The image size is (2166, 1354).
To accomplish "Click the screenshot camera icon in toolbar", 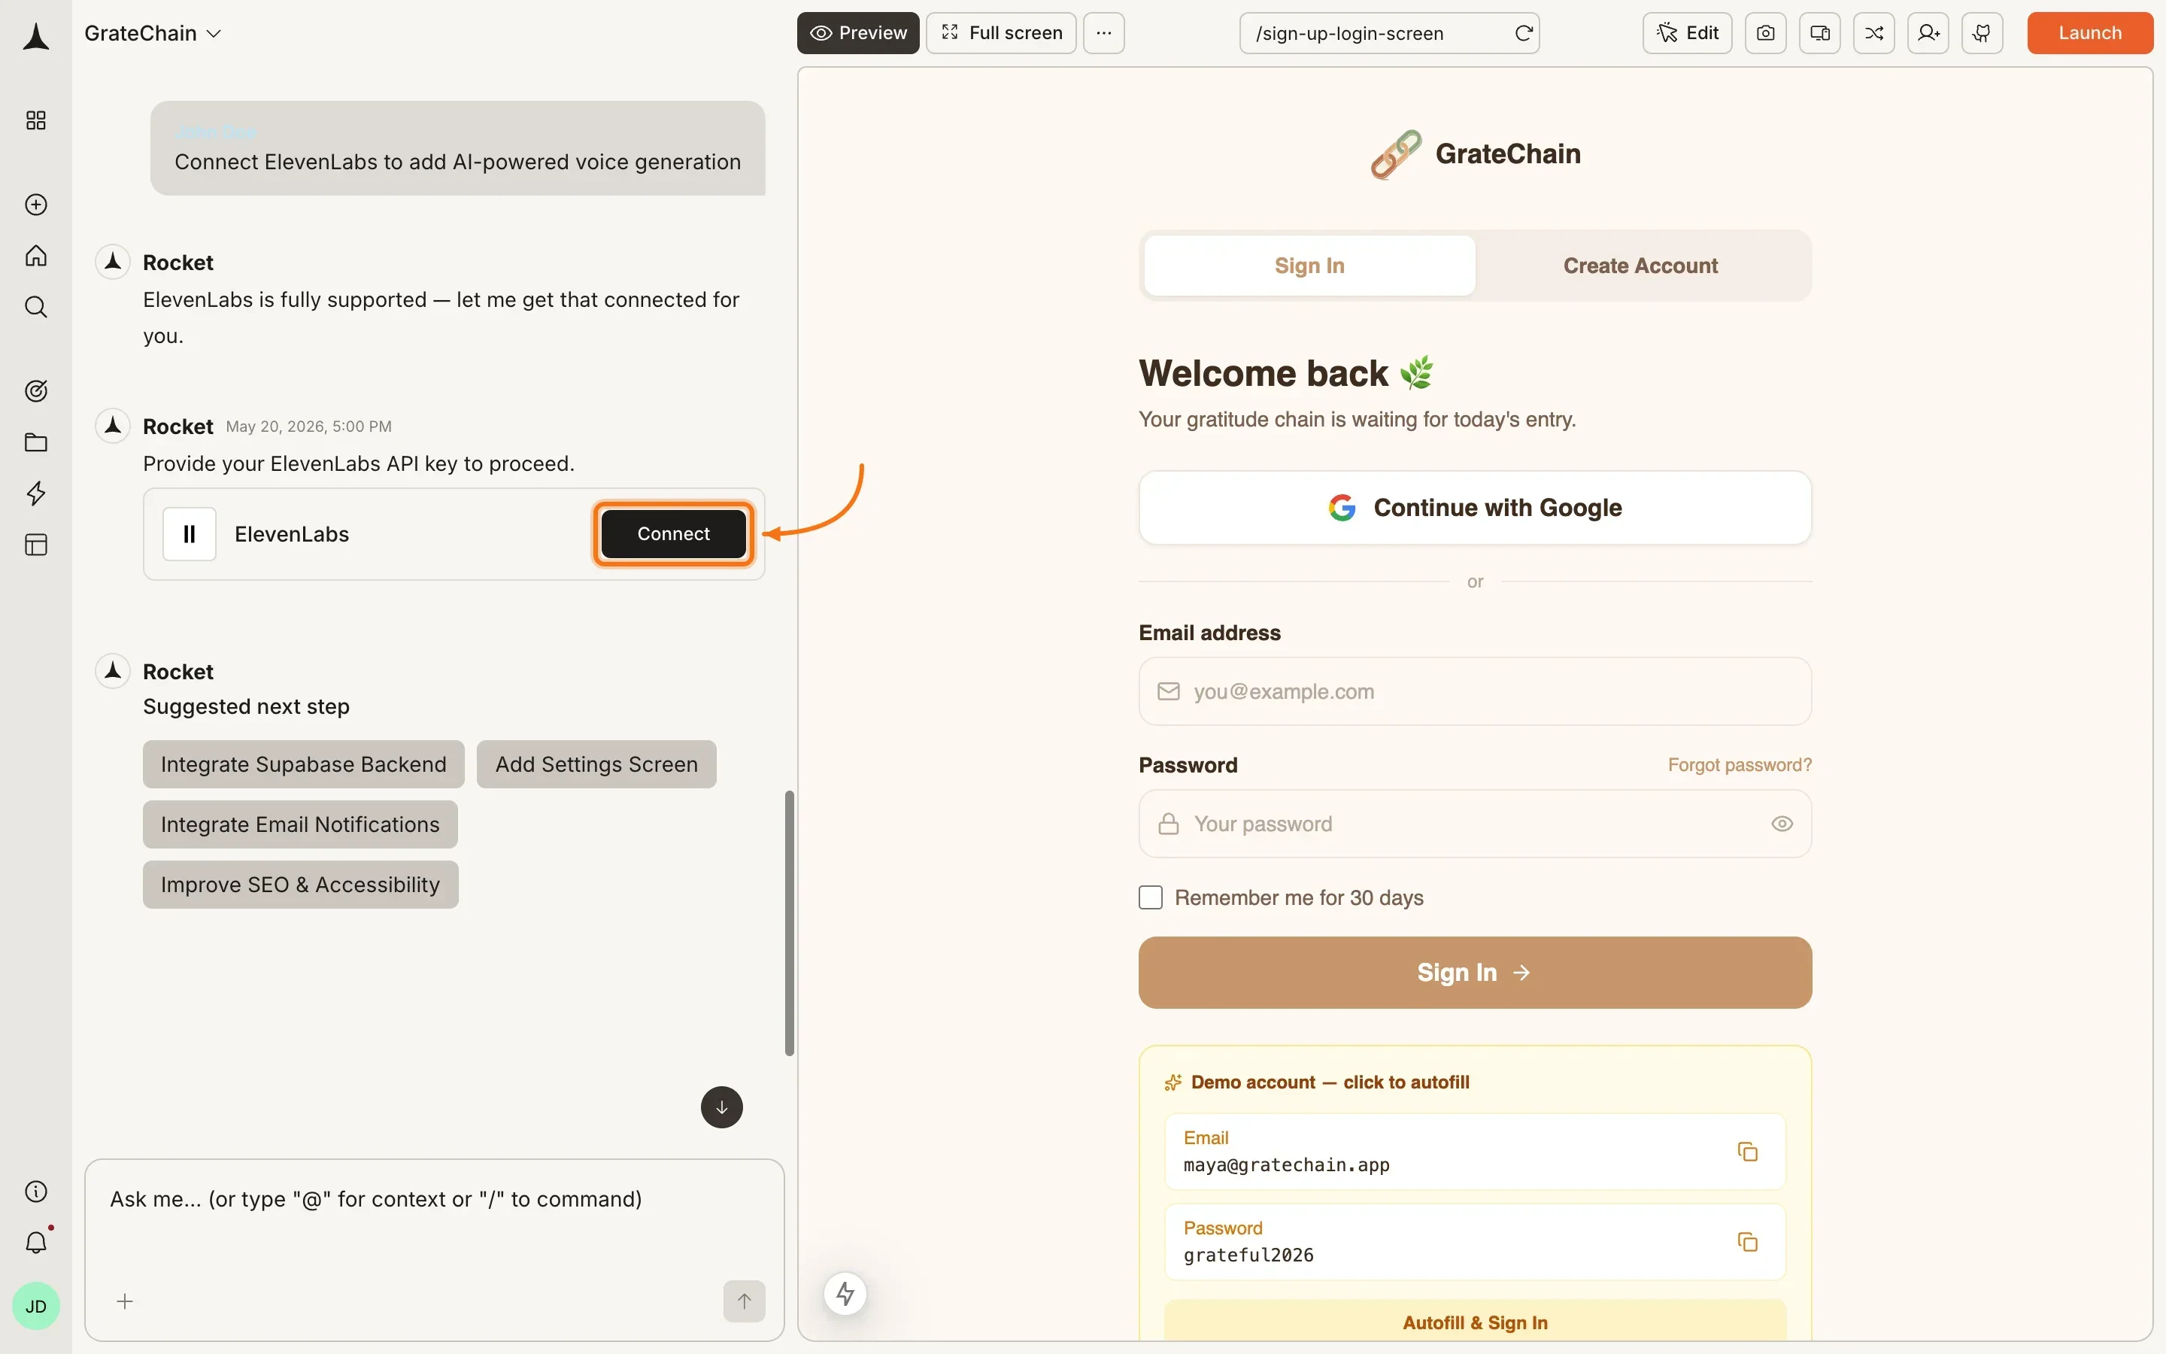I will (1765, 33).
